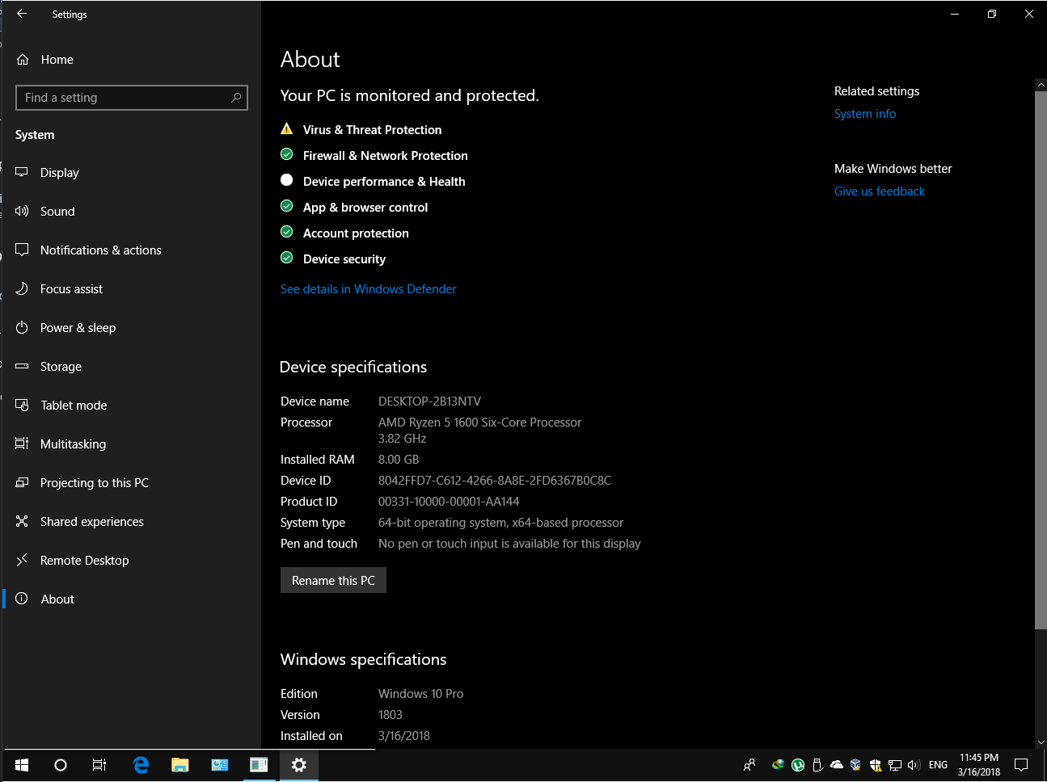The image size is (1047, 782).
Task: Click the Windows 10 Pro edition text
Action: (420, 694)
